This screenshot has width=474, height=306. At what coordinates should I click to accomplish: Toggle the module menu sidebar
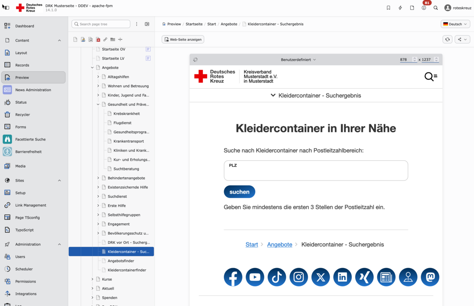tap(6, 8)
